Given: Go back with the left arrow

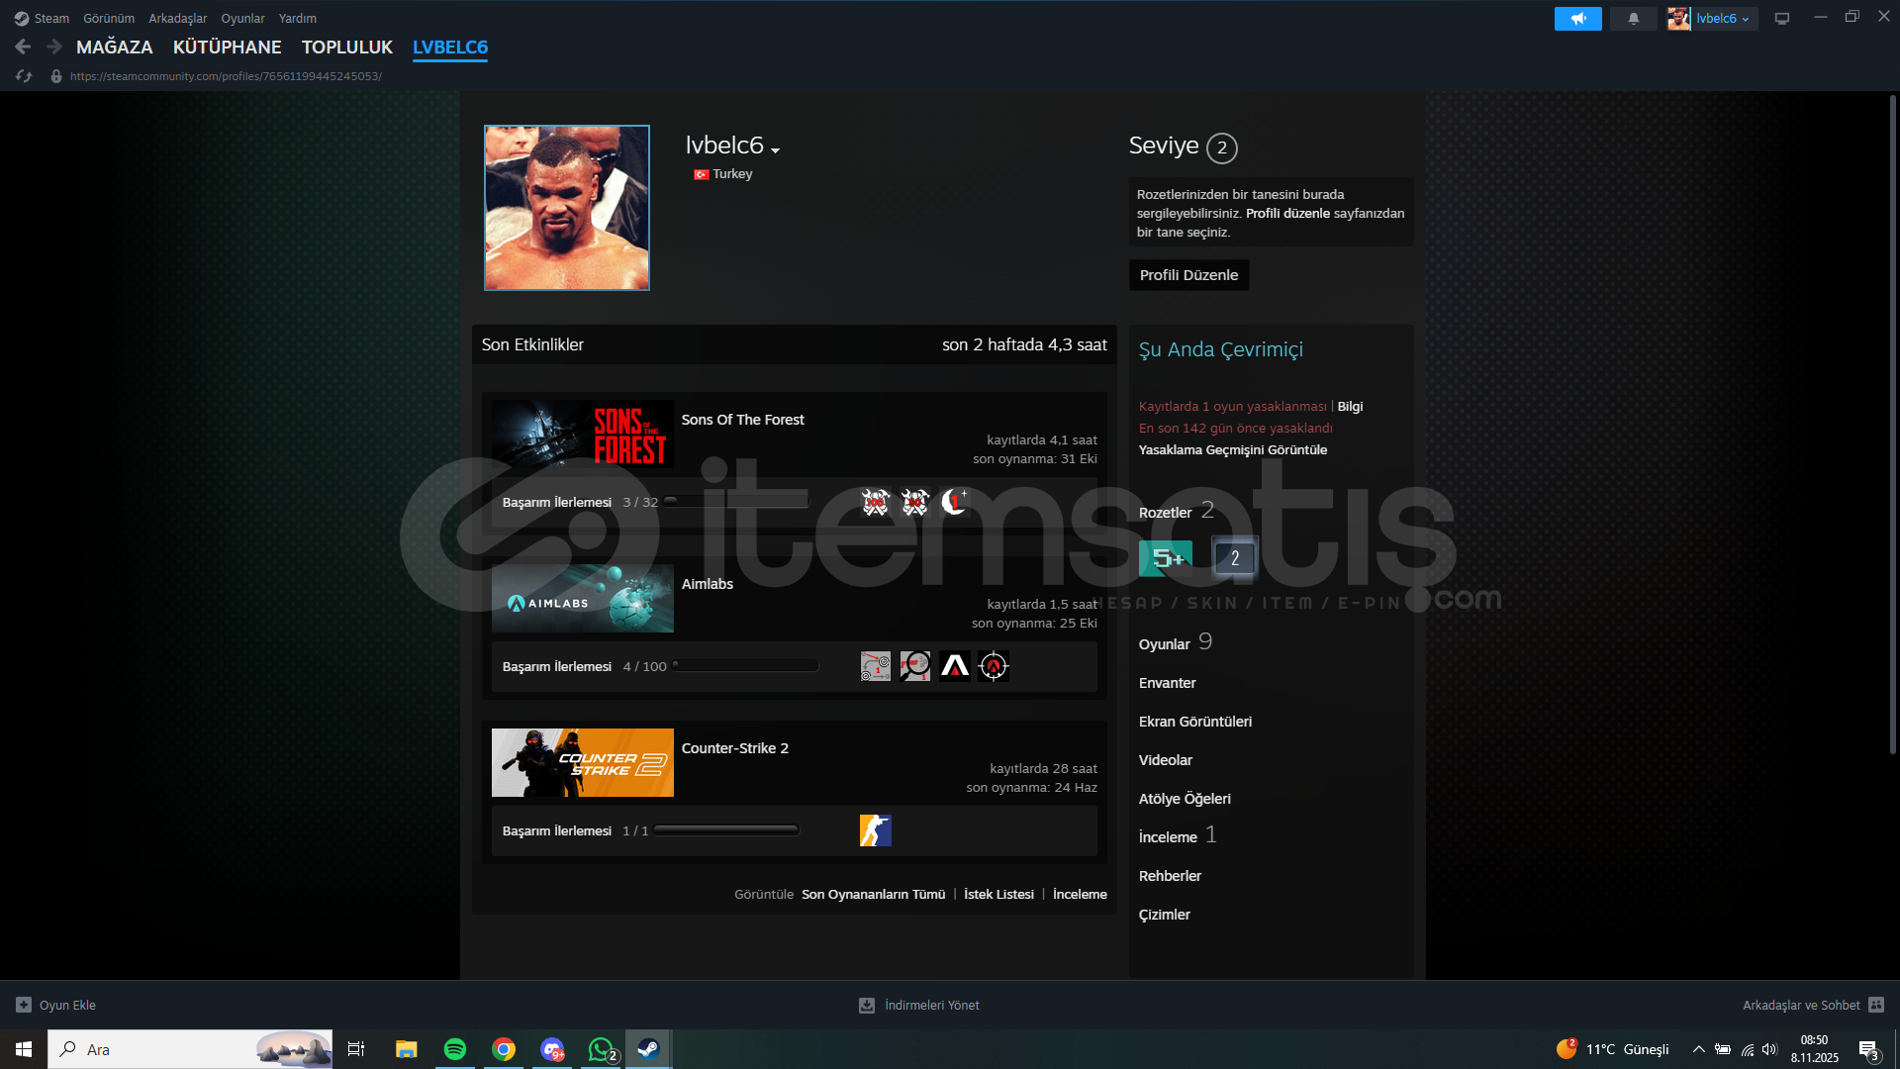Looking at the screenshot, I should (23, 47).
